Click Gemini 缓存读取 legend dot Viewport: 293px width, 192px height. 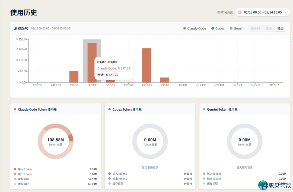204,183
